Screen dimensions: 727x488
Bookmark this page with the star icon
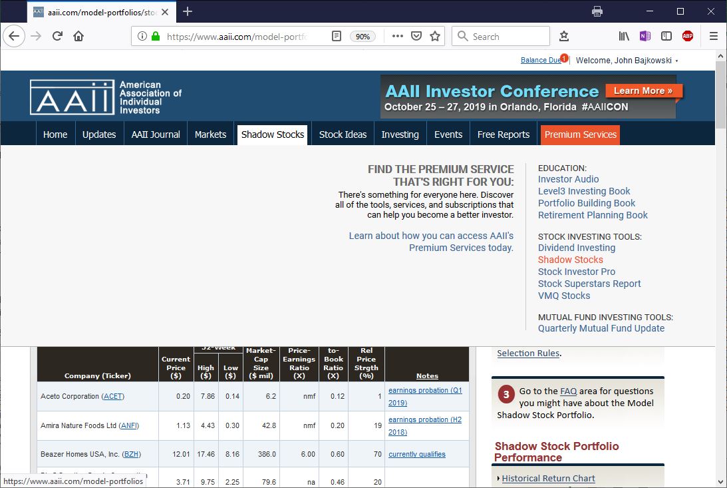(433, 36)
